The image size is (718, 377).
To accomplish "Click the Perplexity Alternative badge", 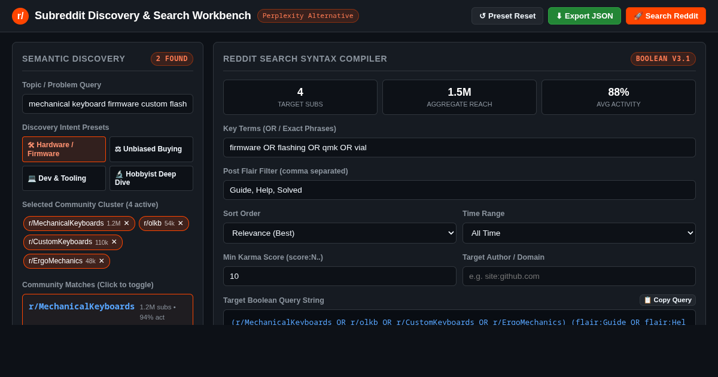I will point(308,16).
